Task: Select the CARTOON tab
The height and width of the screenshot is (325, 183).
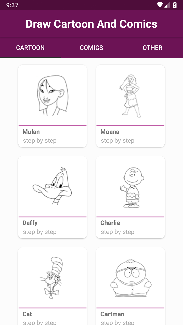Action: coord(30,48)
